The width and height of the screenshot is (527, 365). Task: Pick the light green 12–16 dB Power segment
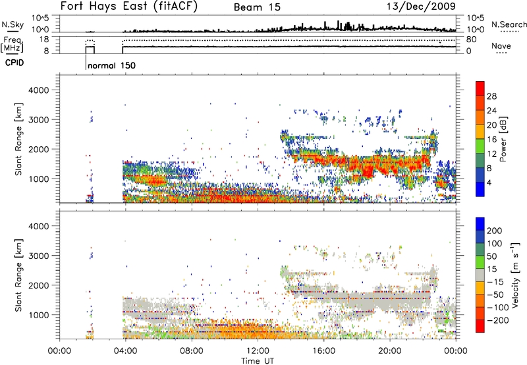pyautogui.click(x=480, y=146)
